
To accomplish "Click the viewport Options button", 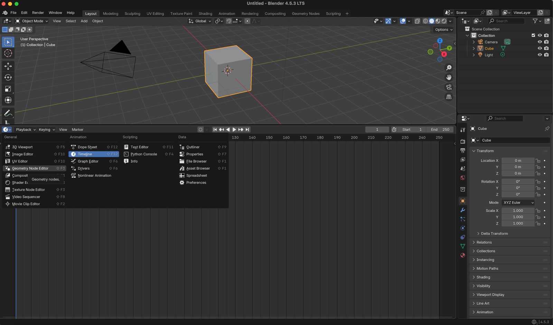I will pos(443,30).
